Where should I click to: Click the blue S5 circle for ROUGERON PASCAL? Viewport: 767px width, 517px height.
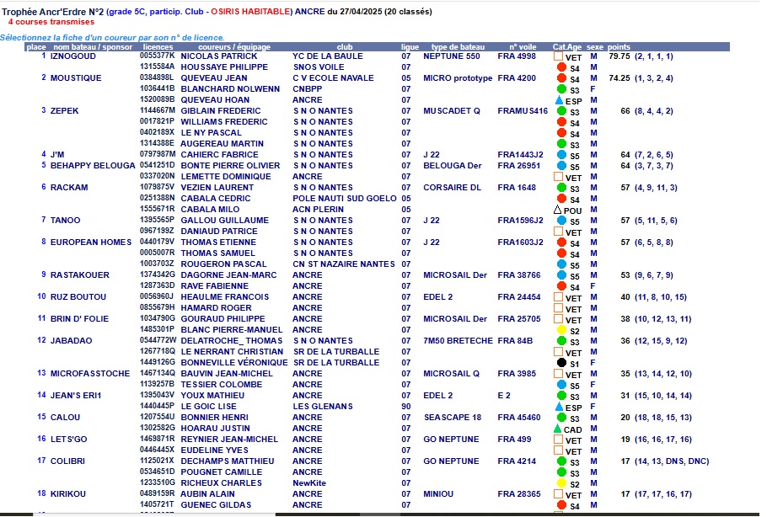(561, 264)
